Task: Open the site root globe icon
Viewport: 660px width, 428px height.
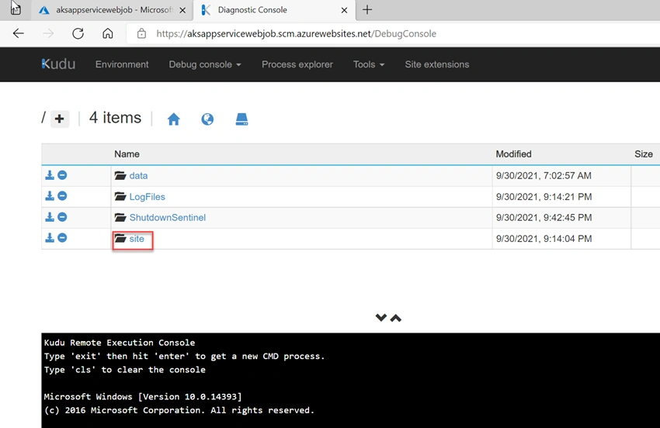Action: pyautogui.click(x=207, y=119)
